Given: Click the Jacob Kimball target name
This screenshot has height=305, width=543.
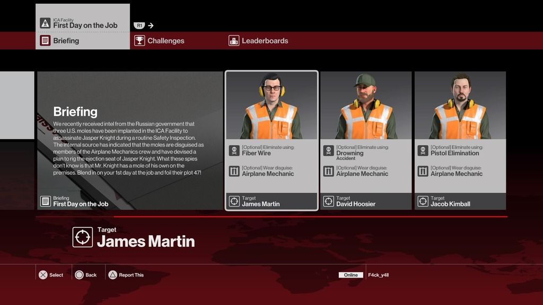Looking at the screenshot, I should point(450,204).
